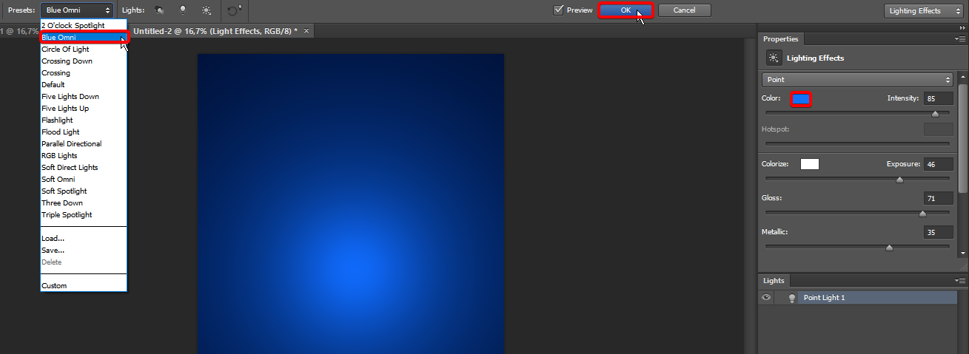Open the Presets dropdown showing Blue Omni
This screenshot has width=969, height=354.
(76, 10)
